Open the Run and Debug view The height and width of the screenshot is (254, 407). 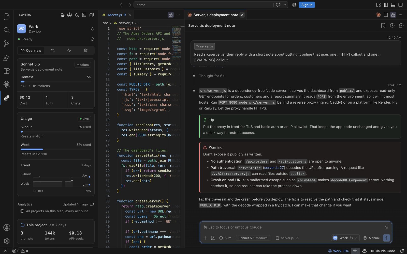click(7, 57)
